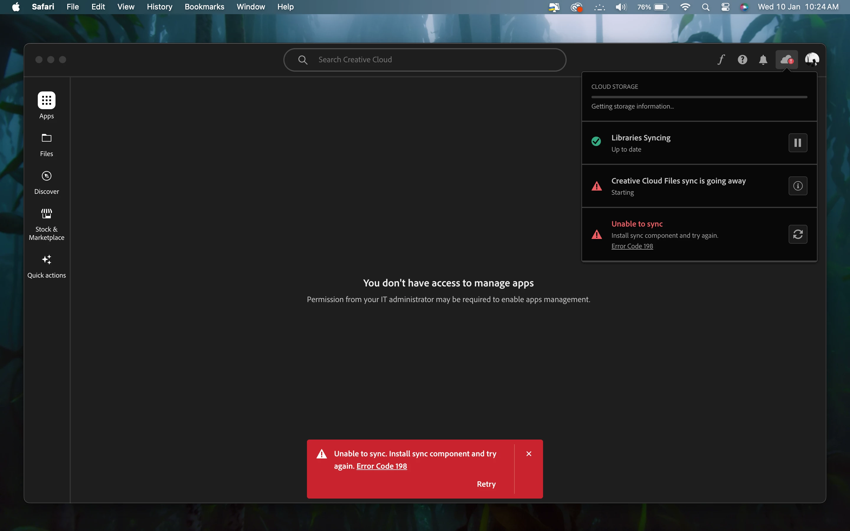Click Retry in the red error banner

[x=486, y=484]
